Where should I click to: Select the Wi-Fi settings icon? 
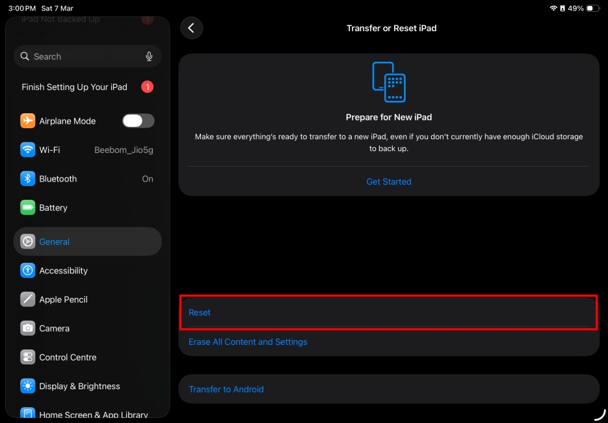(27, 150)
